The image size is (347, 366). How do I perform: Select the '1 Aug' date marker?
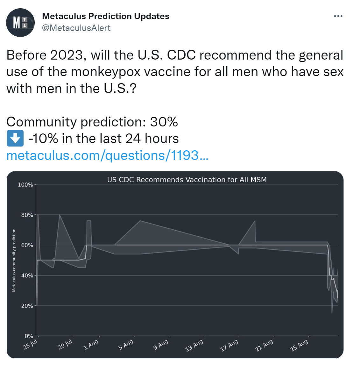(91, 345)
